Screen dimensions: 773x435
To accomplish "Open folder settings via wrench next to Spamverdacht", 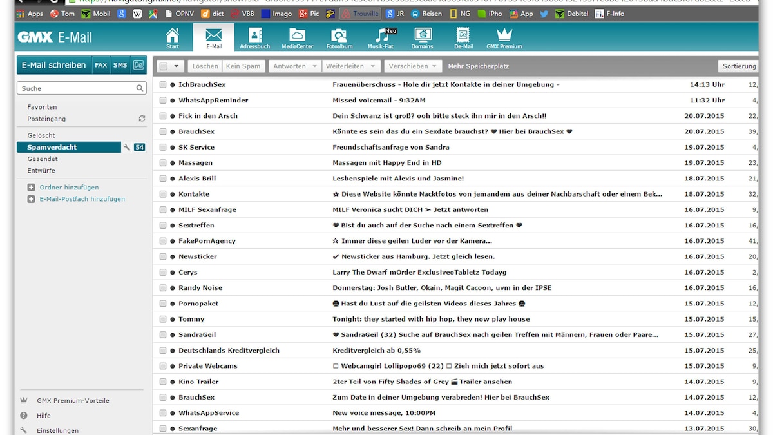I will [126, 147].
